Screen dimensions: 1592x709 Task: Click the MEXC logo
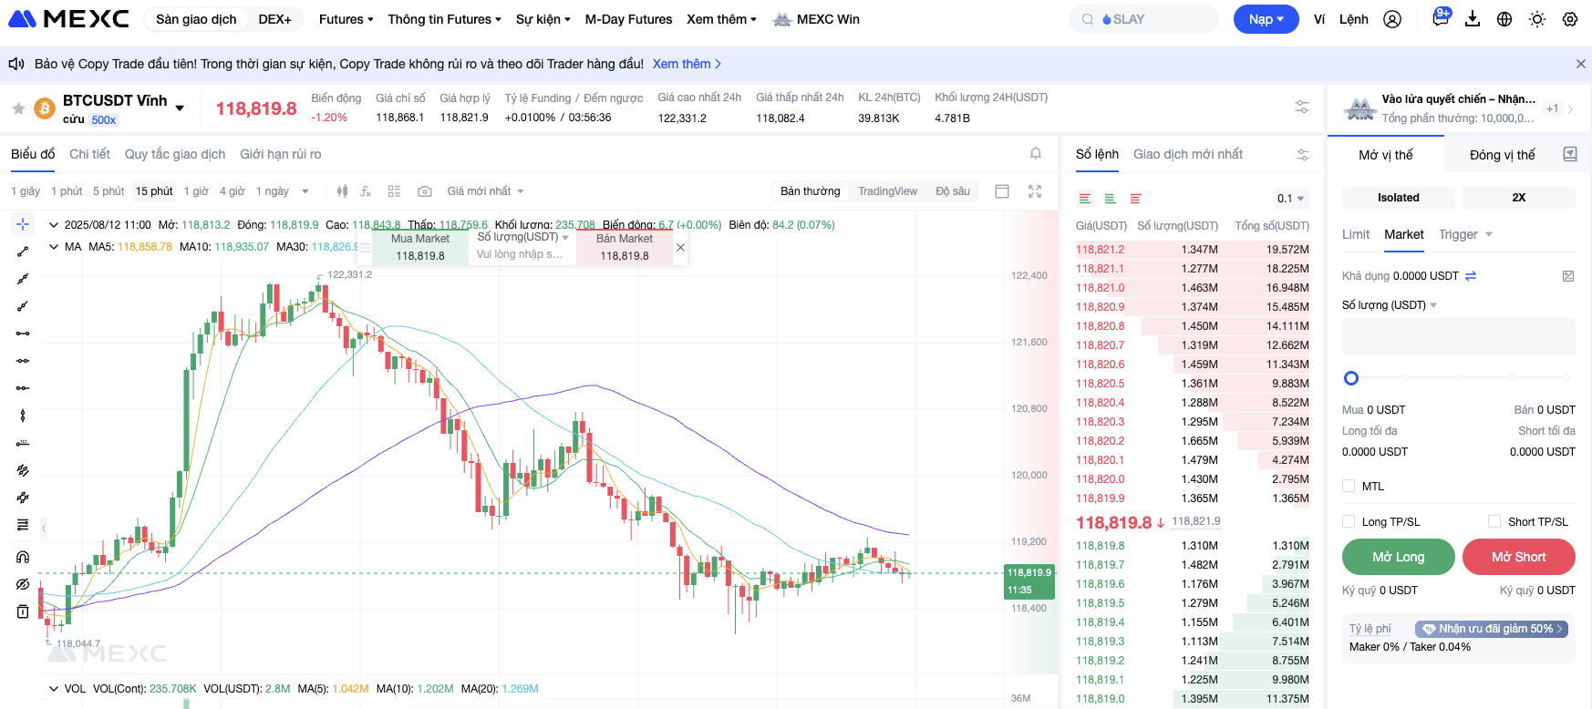tap(69, 19)
